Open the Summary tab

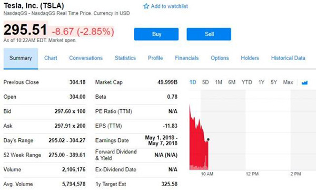[x=21, y=59]
